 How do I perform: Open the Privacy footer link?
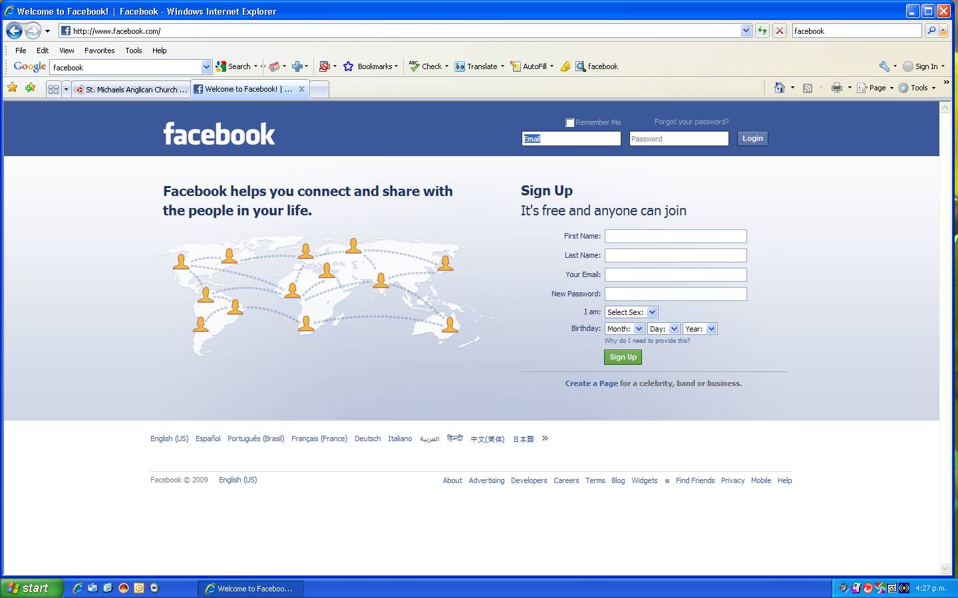tap(732, 480)
